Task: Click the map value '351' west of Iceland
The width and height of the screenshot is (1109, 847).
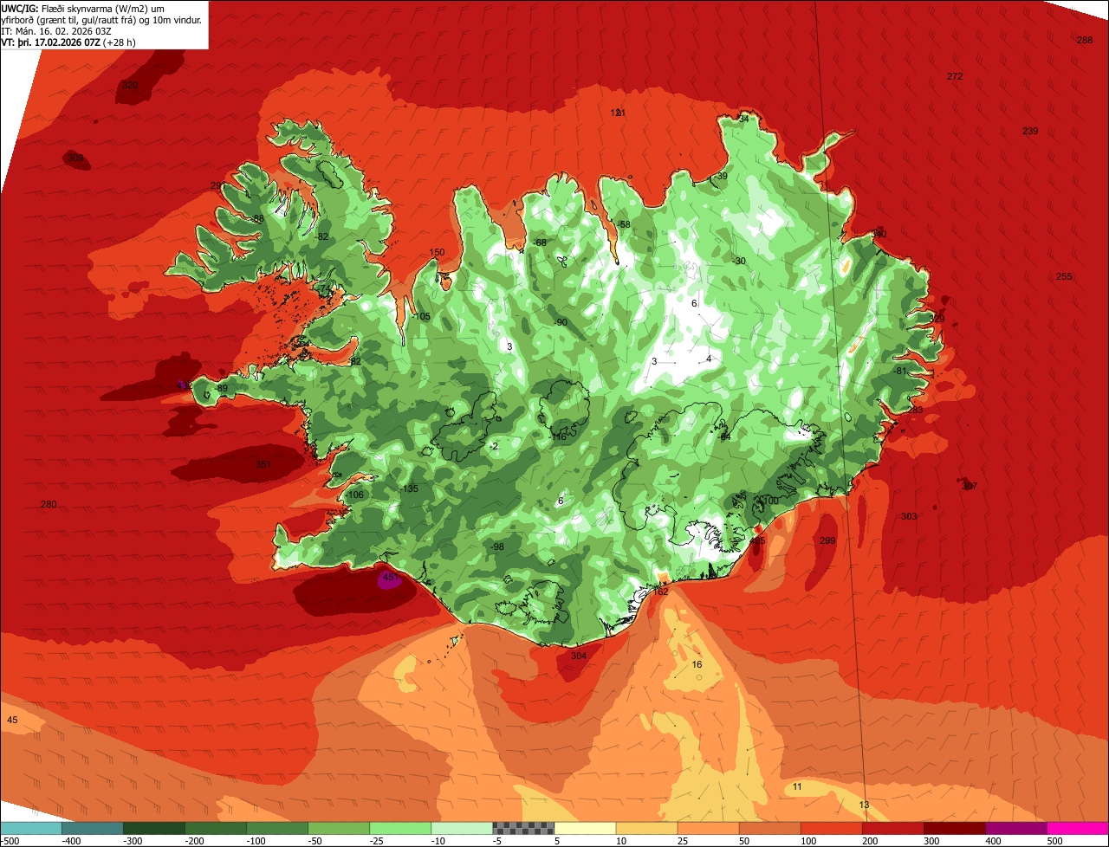Action: click(263, 464)
